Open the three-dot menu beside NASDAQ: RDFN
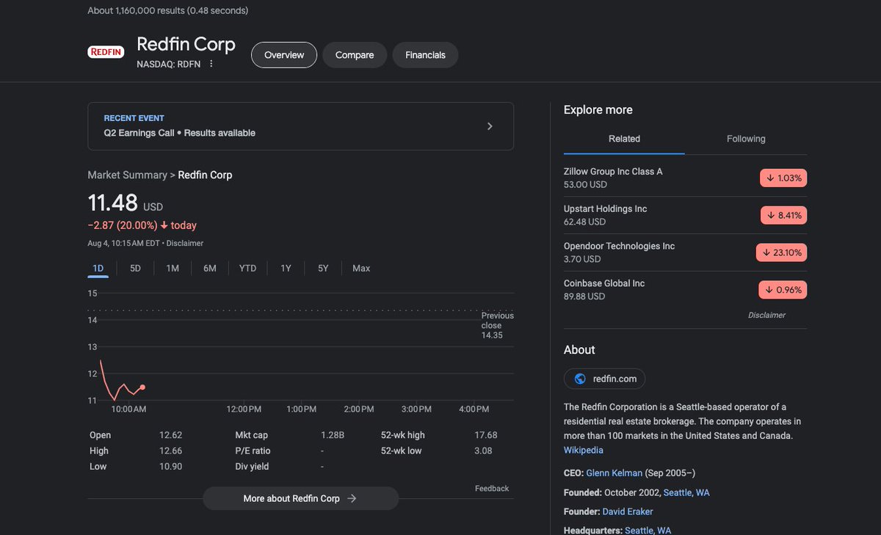 (x=211, y=64)
